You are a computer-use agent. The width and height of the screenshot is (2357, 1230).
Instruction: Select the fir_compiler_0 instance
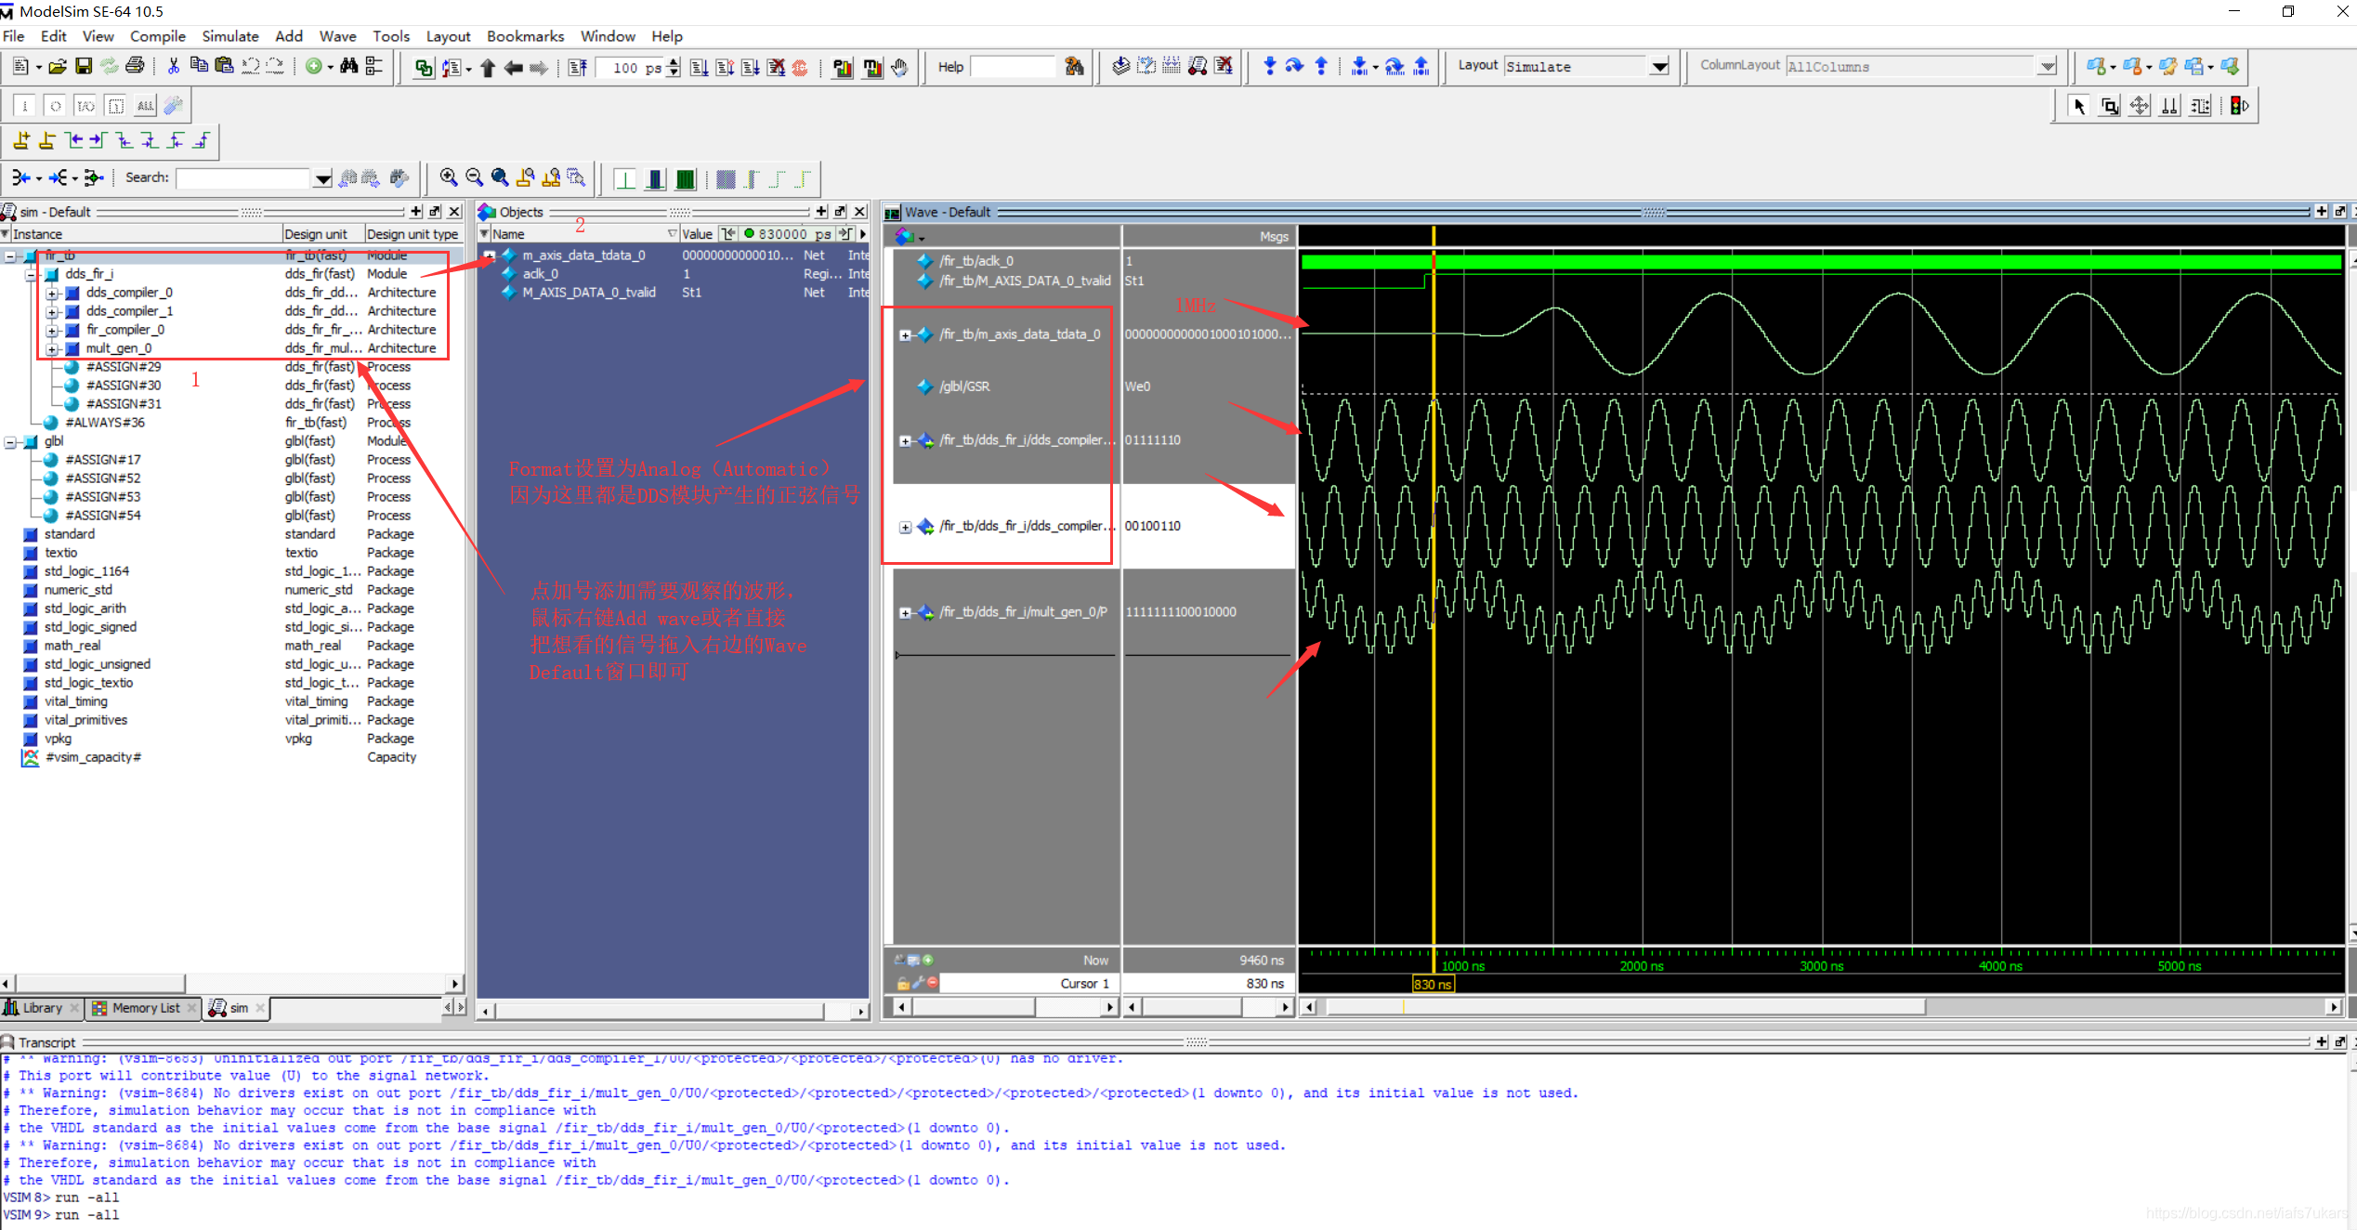[125, 330]
